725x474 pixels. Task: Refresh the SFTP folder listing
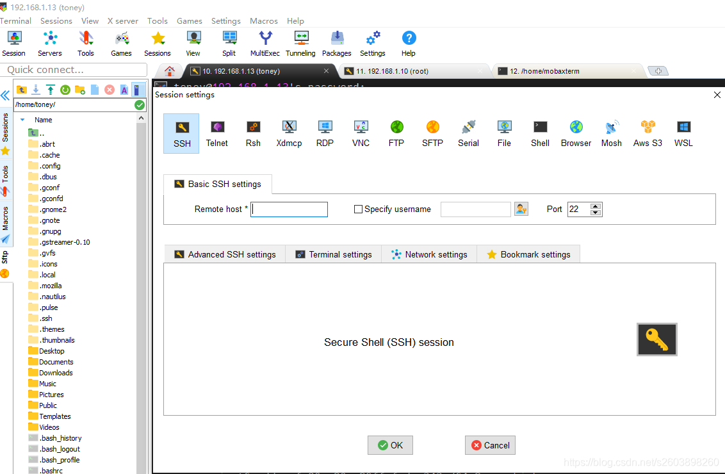click(65, 90)
